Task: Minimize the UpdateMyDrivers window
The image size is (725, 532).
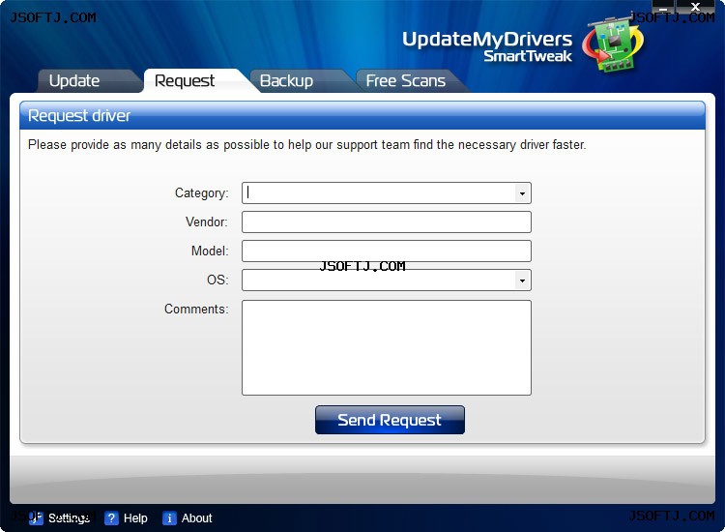Action: tap(663, 7)
